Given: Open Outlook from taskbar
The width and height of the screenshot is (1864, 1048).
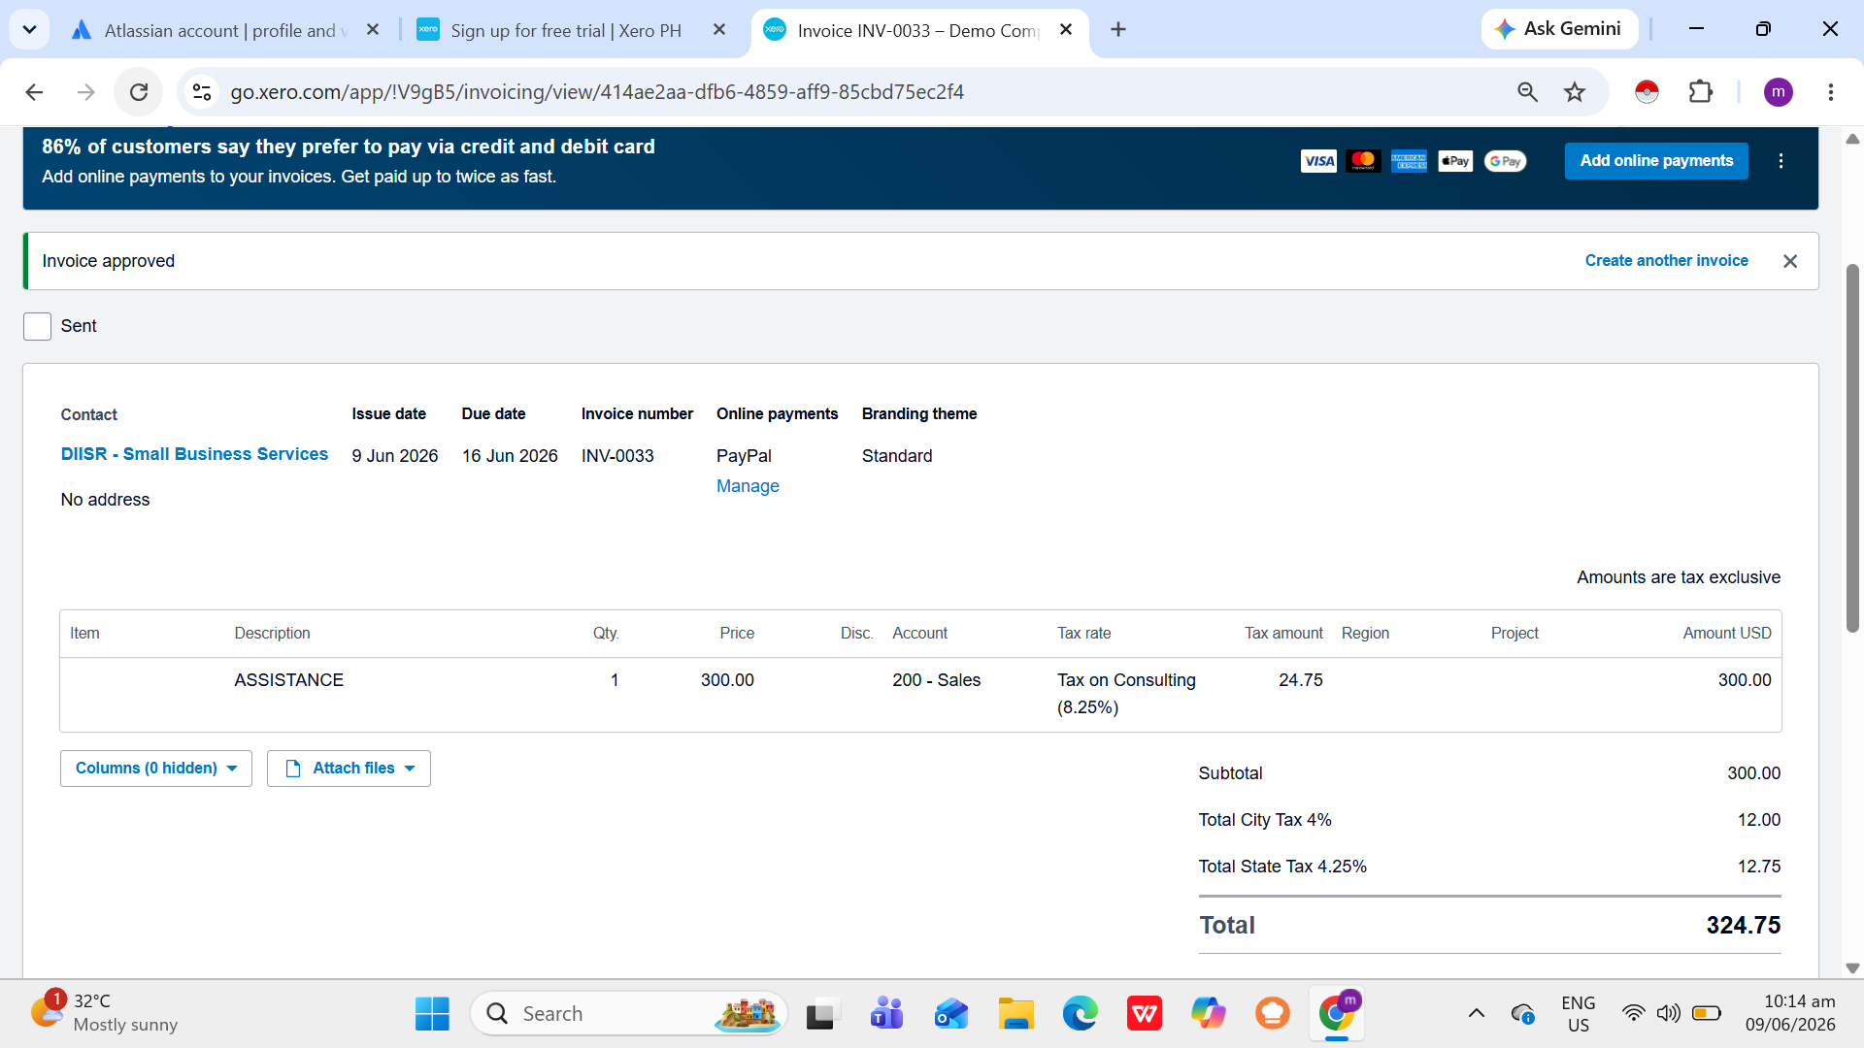Looking at the screenshot, I should click(951, 1014).
